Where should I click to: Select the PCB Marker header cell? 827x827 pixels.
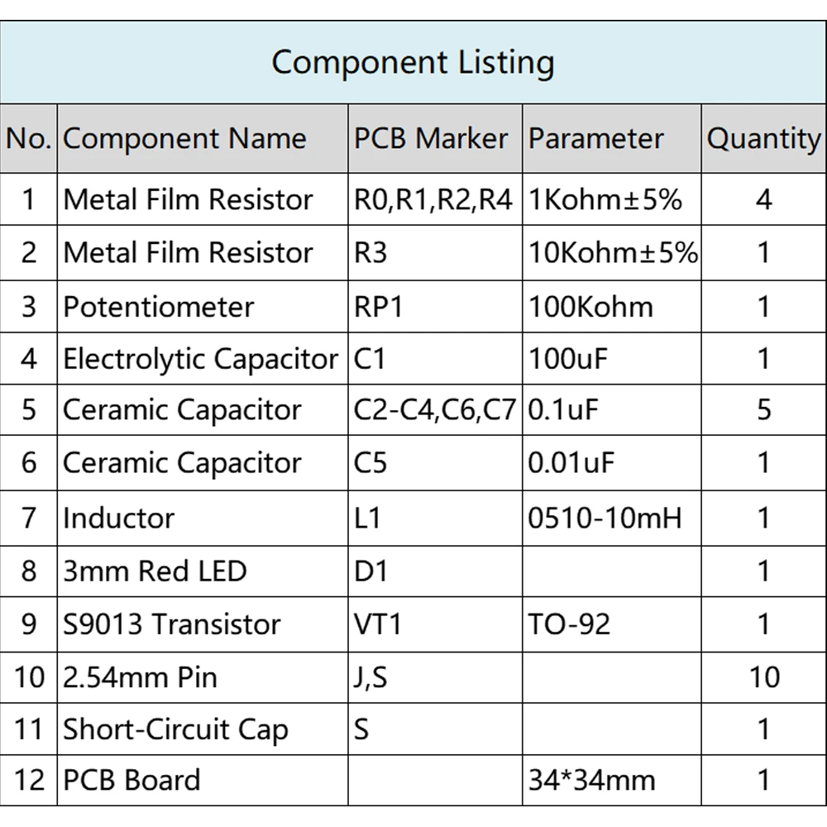click(435, 139)
